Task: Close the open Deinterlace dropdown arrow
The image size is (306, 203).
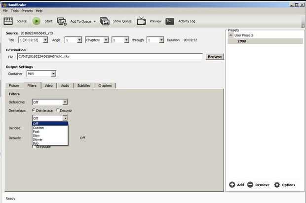Action: click(65, 118)
